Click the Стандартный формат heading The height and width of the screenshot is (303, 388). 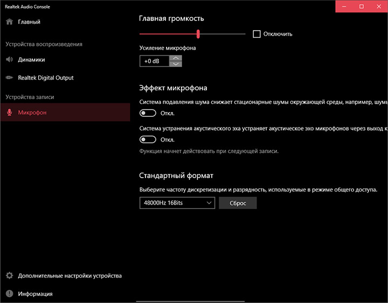pyautogui.click(x=176, y=175)
